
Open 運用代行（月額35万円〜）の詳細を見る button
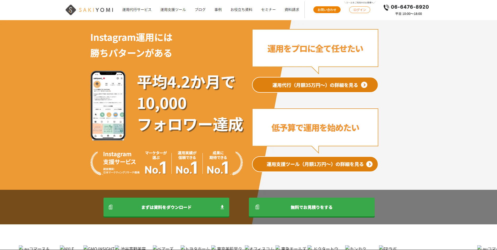[315, 85]
